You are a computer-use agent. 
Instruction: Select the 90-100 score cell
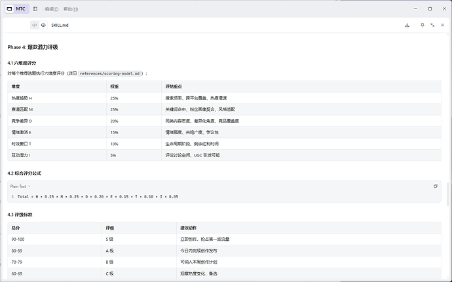[x=55, y=239]
